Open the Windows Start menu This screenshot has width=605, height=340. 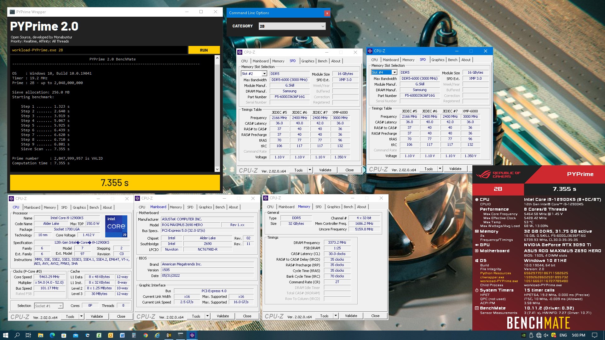pos(5,335)
